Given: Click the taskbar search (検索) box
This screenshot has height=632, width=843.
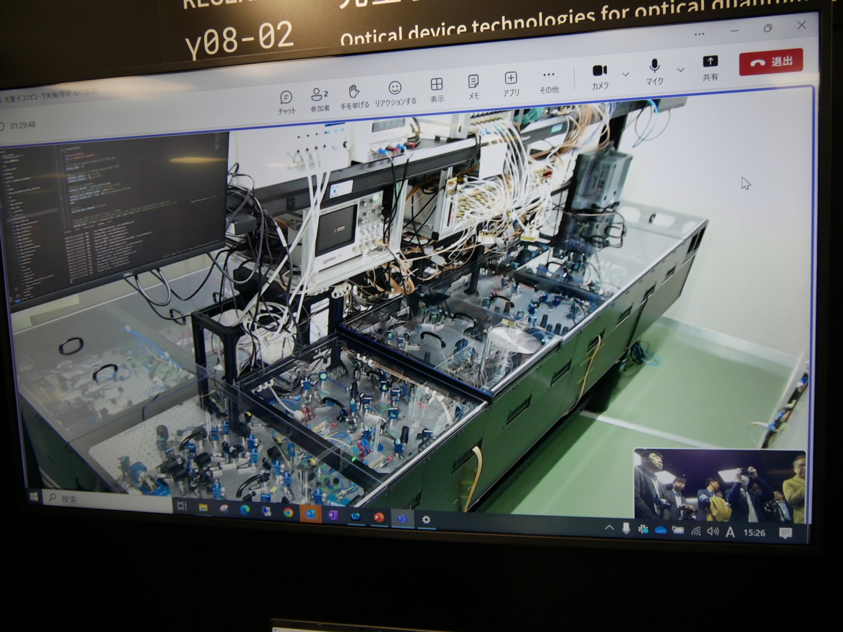Looking at the screenshot, I should pyautogui.click(x=108, y=500).
